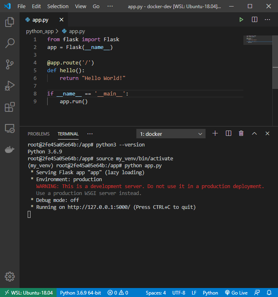Create a new terminal with plus icon
Screen dimensions: 278x297
(x=215, y=133)
